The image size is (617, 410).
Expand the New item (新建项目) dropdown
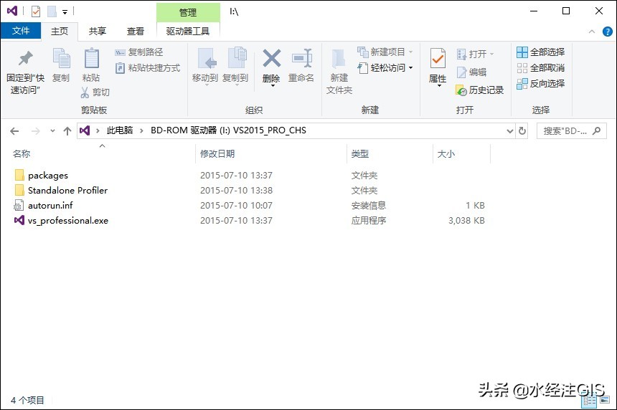pos(410,52)
